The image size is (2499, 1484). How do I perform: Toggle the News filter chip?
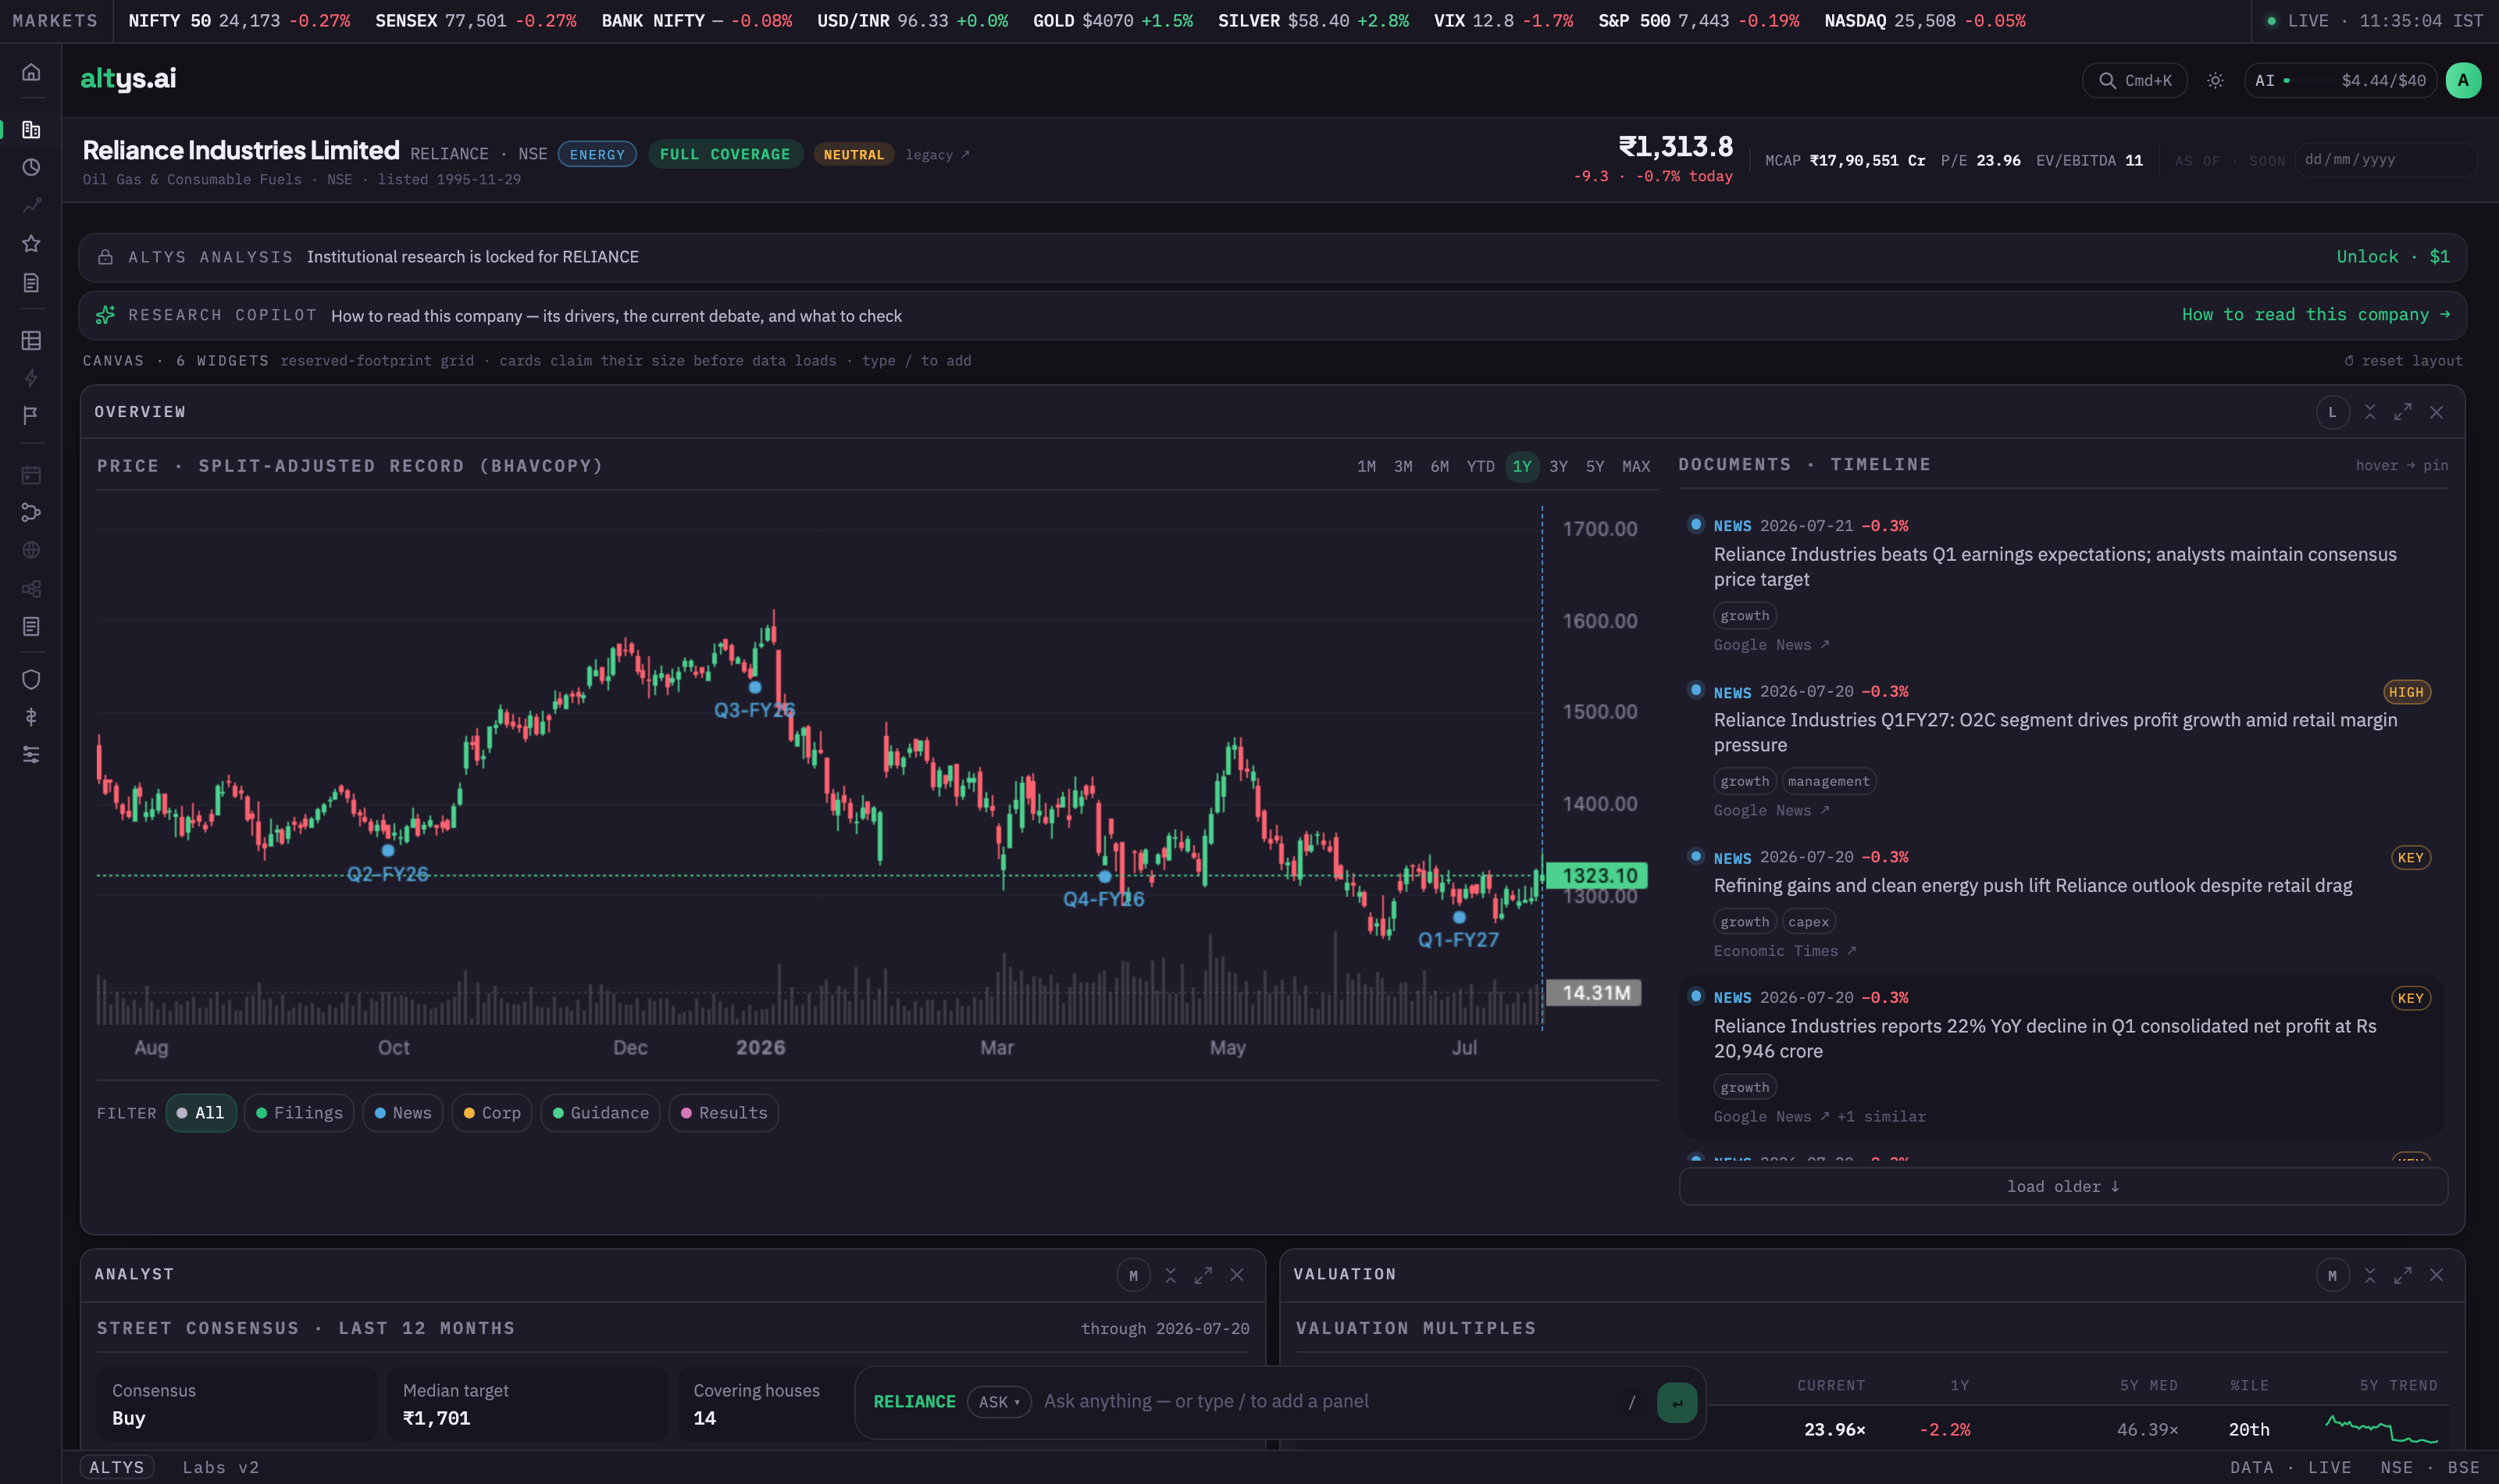[403, 1113]
